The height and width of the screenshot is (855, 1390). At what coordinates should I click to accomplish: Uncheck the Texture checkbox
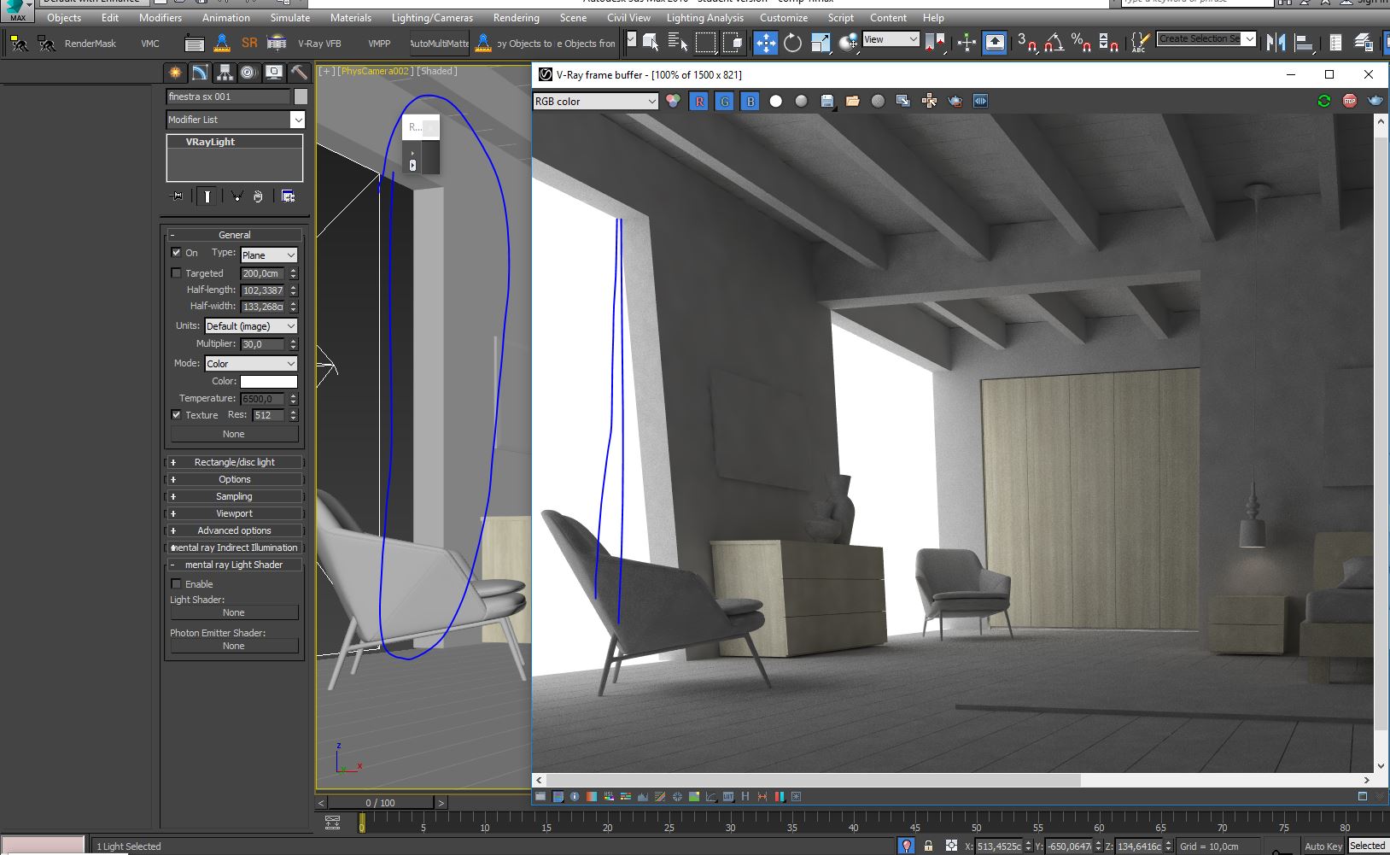(176, 415)
